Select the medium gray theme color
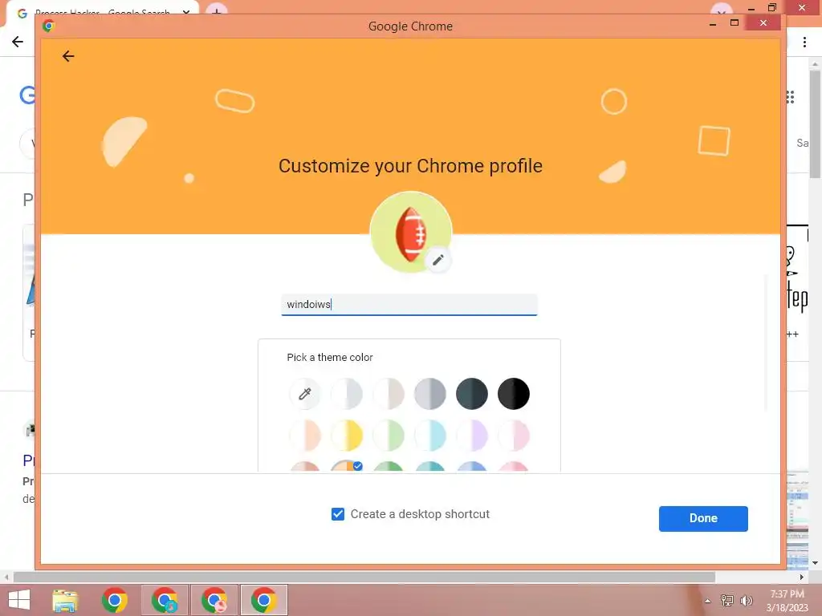 tap(430, 393)
